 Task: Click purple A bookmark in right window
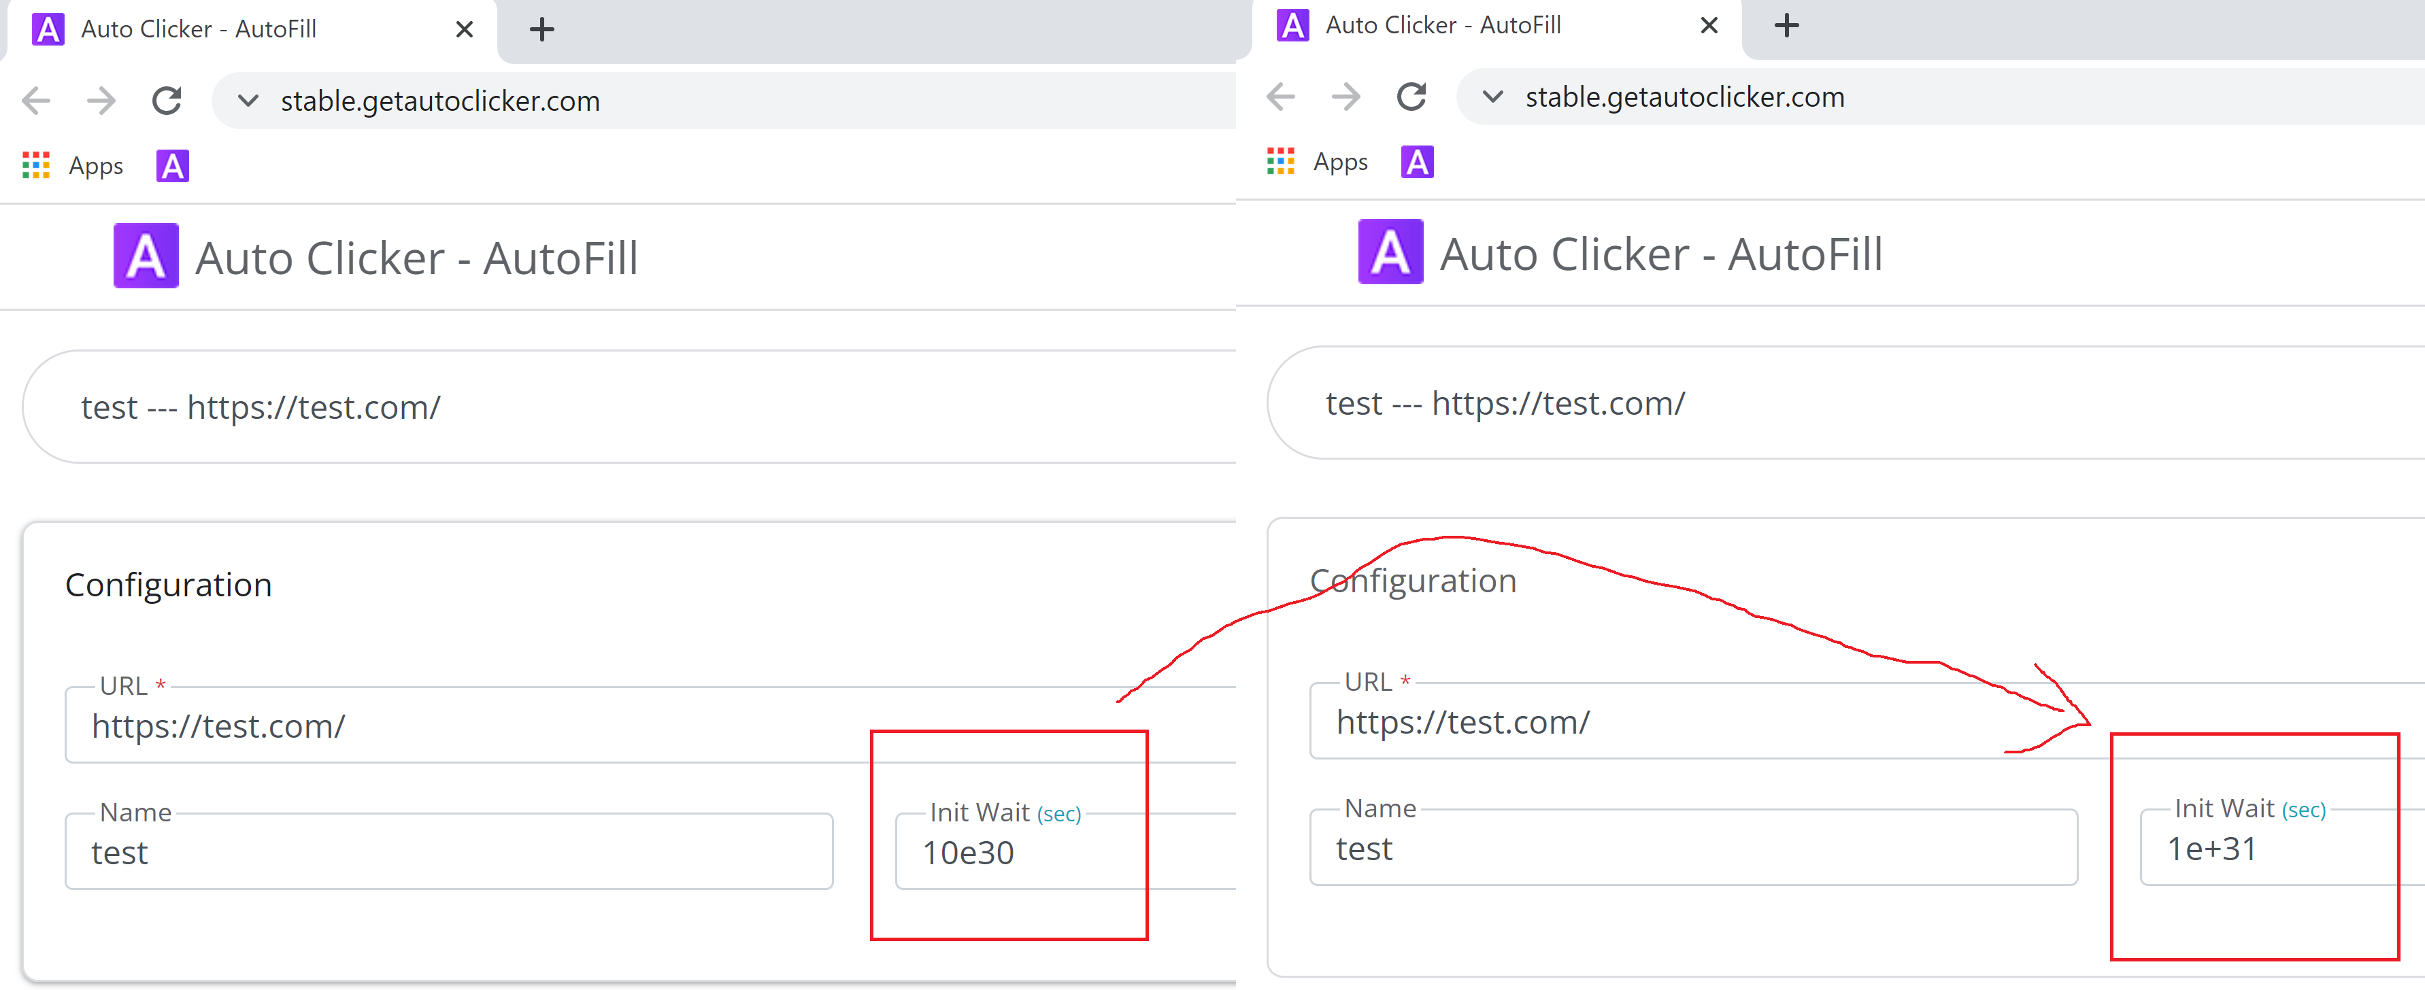point(1417,162)
